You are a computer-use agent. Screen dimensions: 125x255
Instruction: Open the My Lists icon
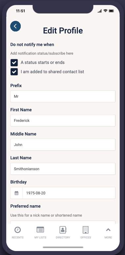[40, 230]
